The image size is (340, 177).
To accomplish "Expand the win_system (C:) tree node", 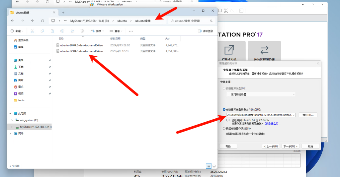I will 12,120.
